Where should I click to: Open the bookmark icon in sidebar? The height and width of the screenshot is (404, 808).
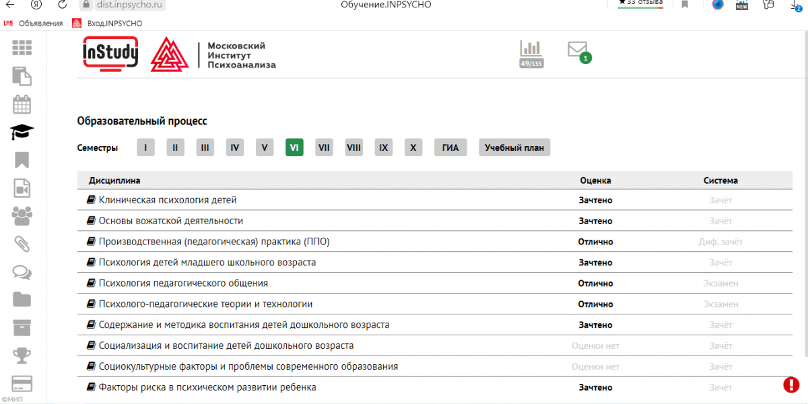(x=22, y=160)
